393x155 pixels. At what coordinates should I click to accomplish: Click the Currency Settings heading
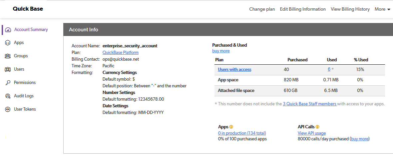click(x=120, y=72)
